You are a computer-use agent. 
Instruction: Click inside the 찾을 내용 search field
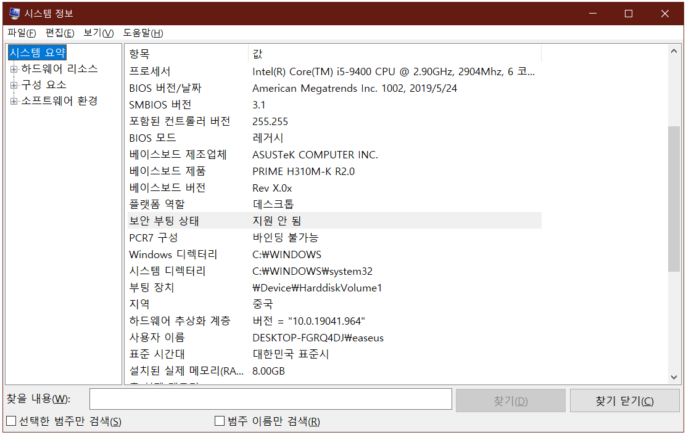coord(271,400)
